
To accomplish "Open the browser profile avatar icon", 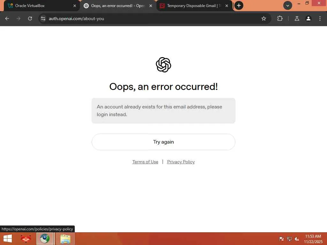I will click(308, 19).
